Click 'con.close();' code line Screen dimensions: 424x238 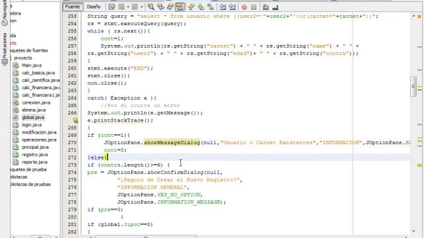(107, 83)
